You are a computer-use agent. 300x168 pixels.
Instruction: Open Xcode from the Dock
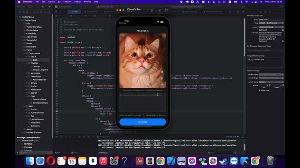click(x=171, y=161)
